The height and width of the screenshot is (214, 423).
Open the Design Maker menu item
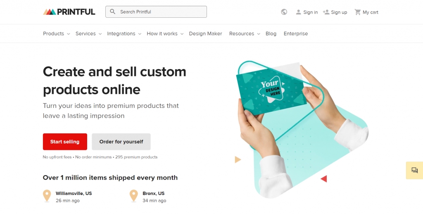coord(205,34)
